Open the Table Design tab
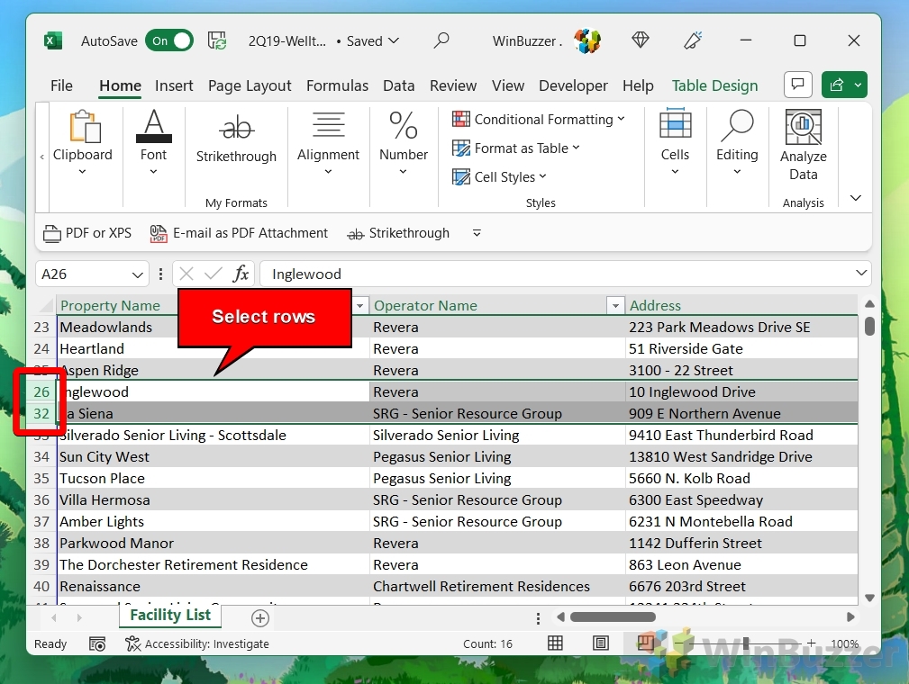The image size is (909, 684). pos(714,85)
